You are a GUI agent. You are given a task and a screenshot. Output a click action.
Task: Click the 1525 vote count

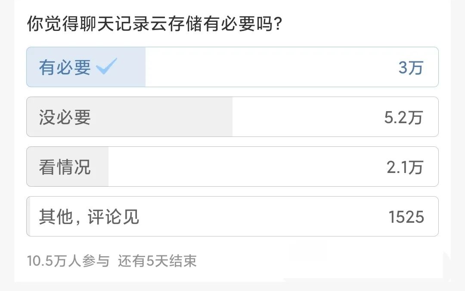click(x=406, y=216)
